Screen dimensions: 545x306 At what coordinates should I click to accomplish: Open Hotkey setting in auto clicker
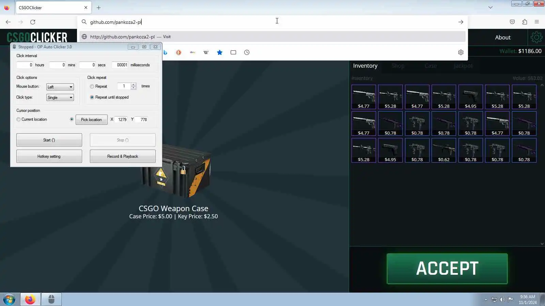[x=49, y=156]
